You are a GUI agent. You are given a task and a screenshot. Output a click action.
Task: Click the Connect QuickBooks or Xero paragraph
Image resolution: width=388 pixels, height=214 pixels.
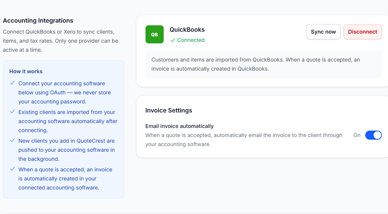tap(61, 41)
